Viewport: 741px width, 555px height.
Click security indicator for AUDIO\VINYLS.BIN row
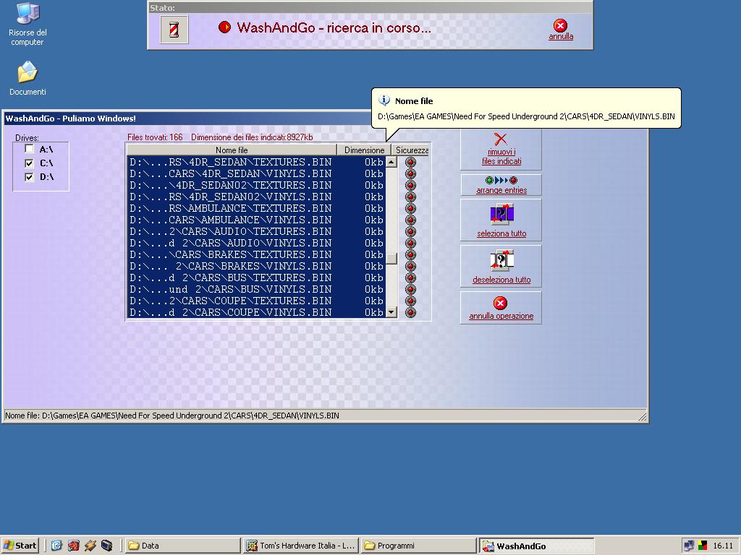pos(410,243)
